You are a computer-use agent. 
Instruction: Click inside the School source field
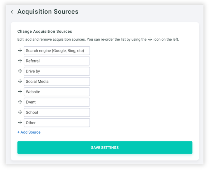click(57, 112)
